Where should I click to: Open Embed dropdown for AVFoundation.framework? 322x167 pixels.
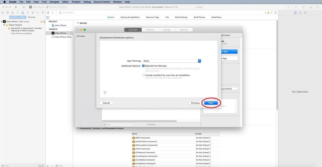click(x=203, y=145)
